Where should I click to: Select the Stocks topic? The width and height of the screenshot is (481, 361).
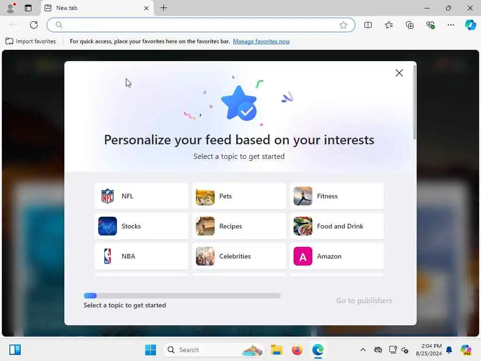(x=141, y=226)
